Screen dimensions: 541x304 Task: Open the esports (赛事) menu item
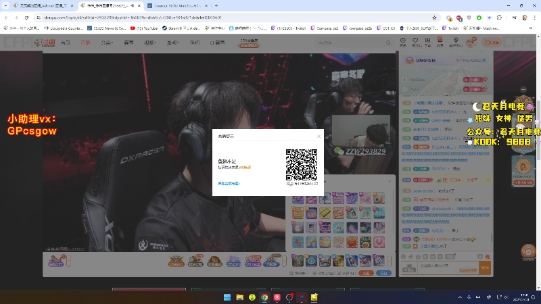pos(128,43)
